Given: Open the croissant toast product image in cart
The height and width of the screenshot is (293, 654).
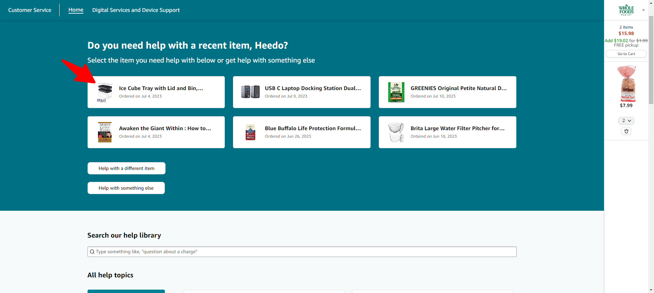Looking at the screenshot, I should [626, 83].
